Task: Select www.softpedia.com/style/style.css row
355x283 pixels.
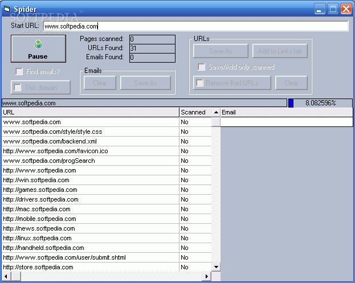Action: (x=107, y=132)
